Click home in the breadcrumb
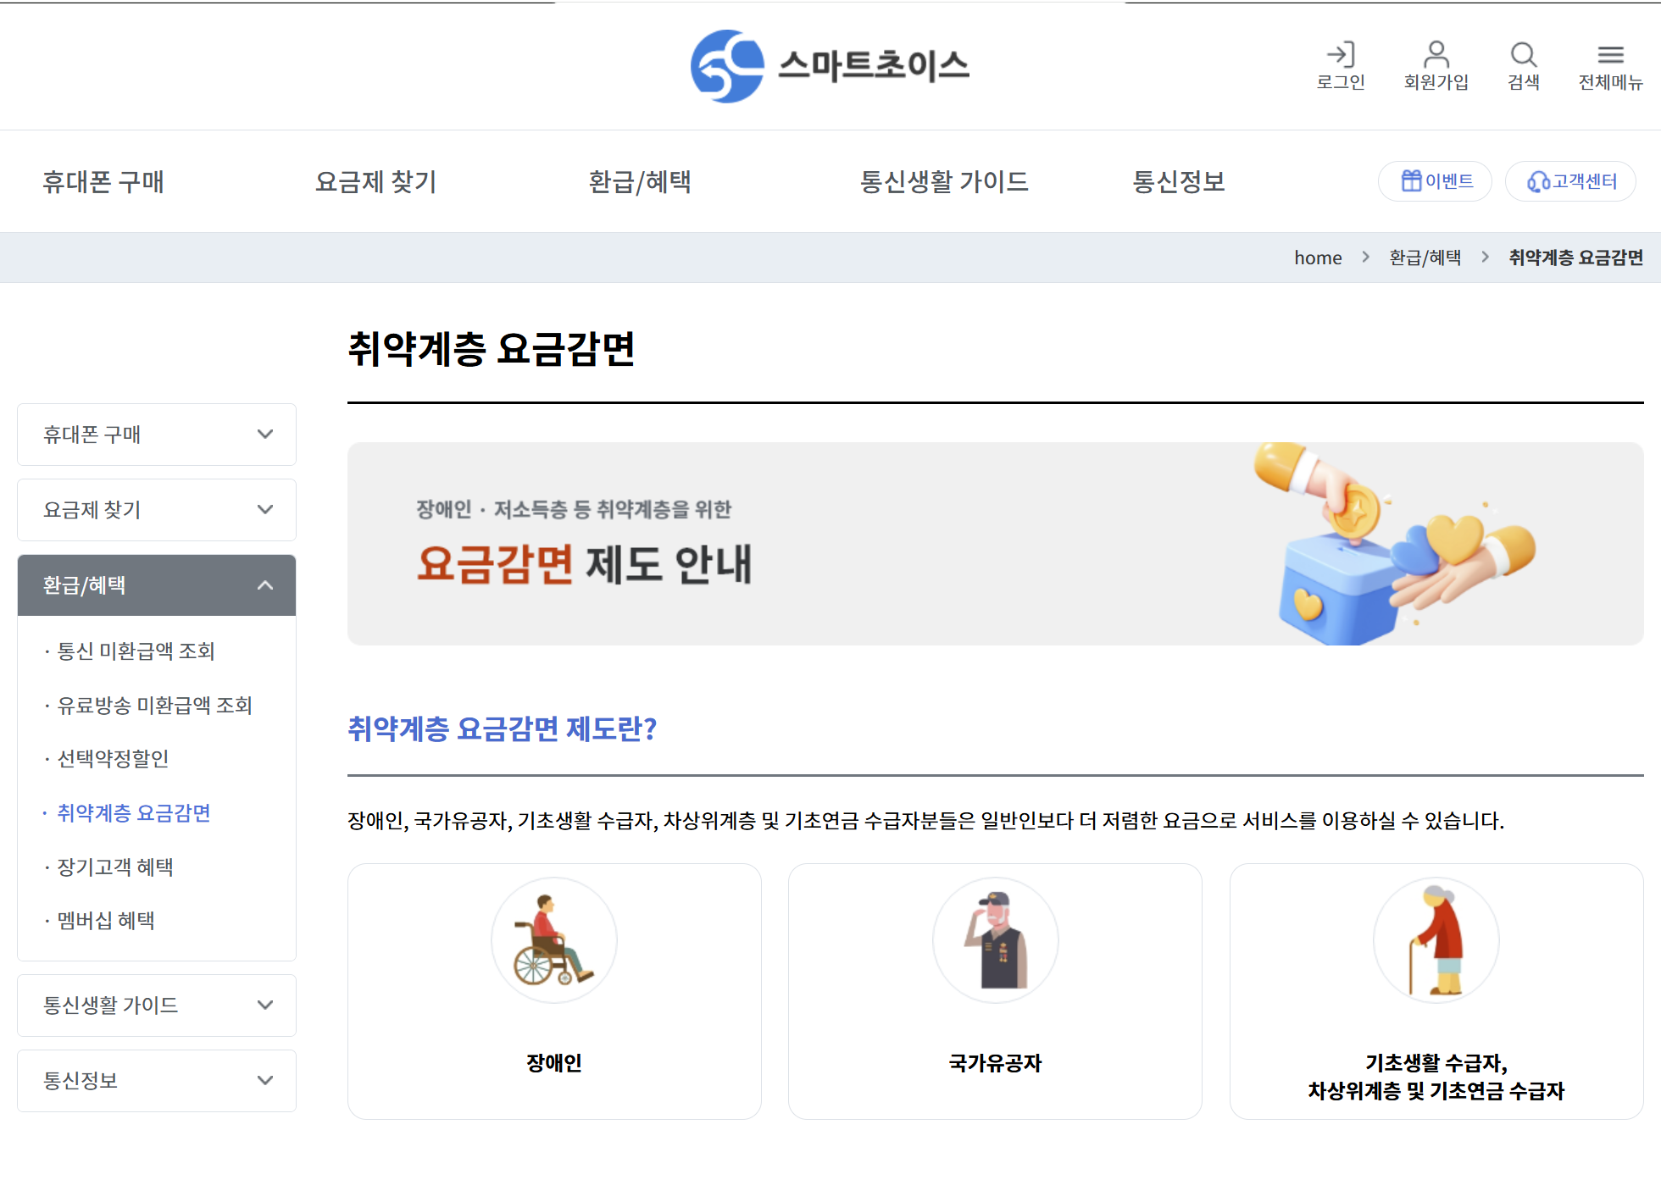1661x1180 pixels. coord(1318,258)
